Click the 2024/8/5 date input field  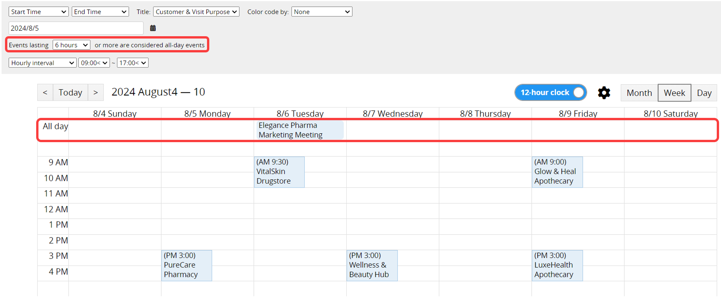76,28
